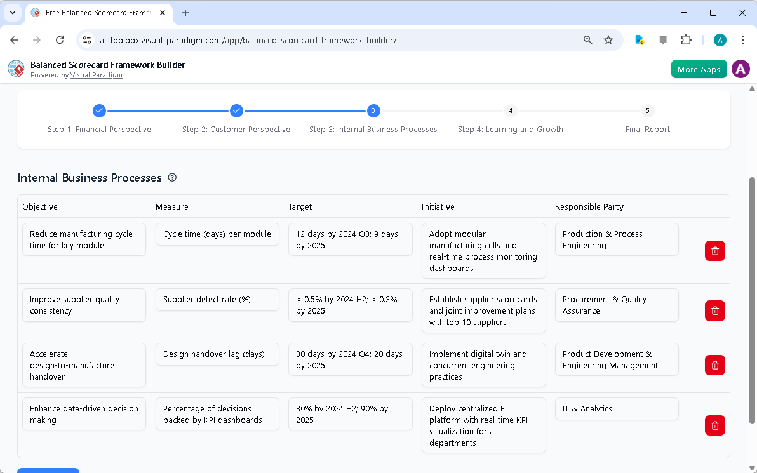Open the account avatar in the app header
The image size is (757, 473).
740,69
